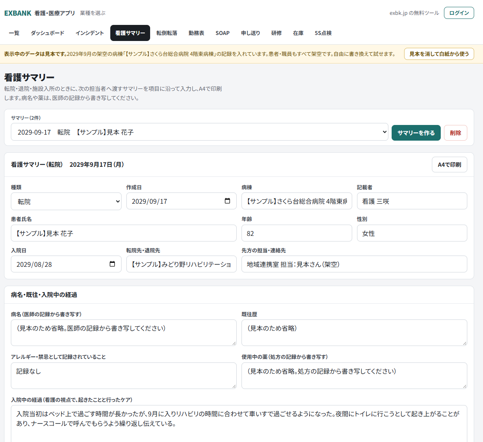Go to the インシデント tab
483x442 pixels.
(90, 33)
